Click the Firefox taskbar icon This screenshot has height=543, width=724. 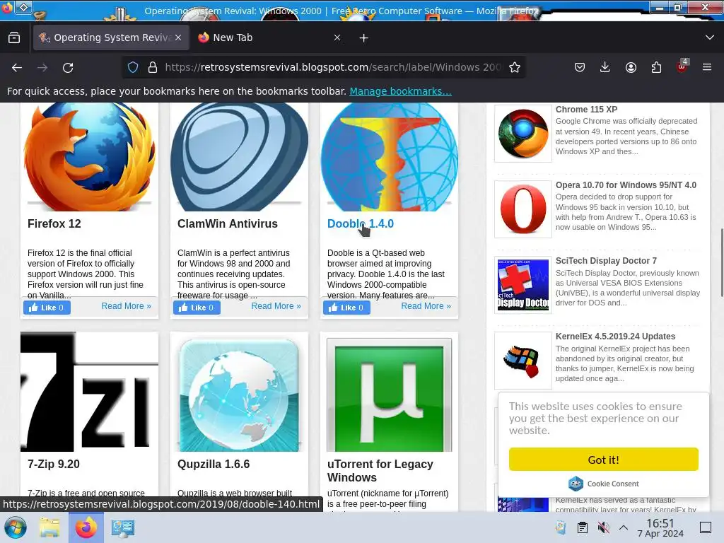[86, 527]
